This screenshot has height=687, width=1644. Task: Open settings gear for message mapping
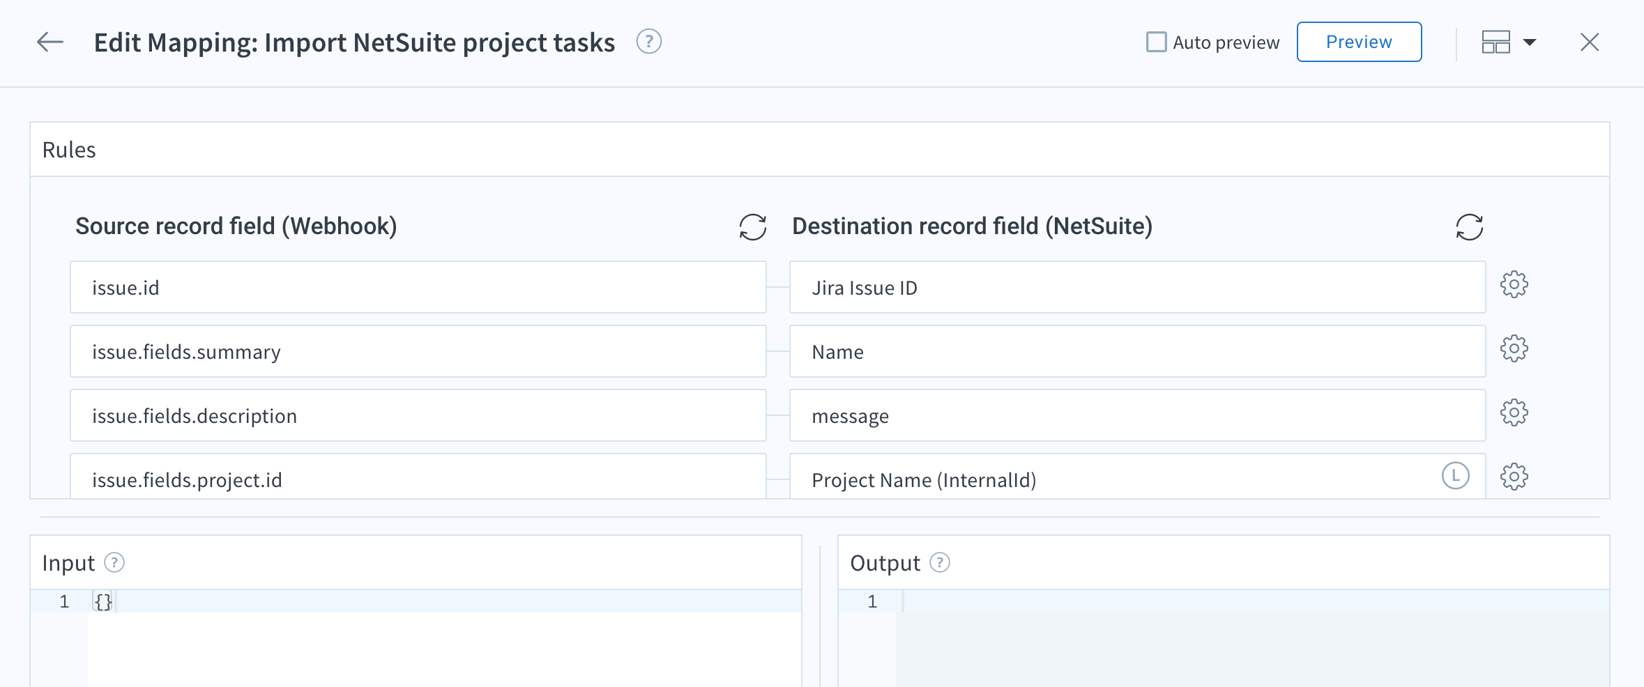[x=1514, y=412]
